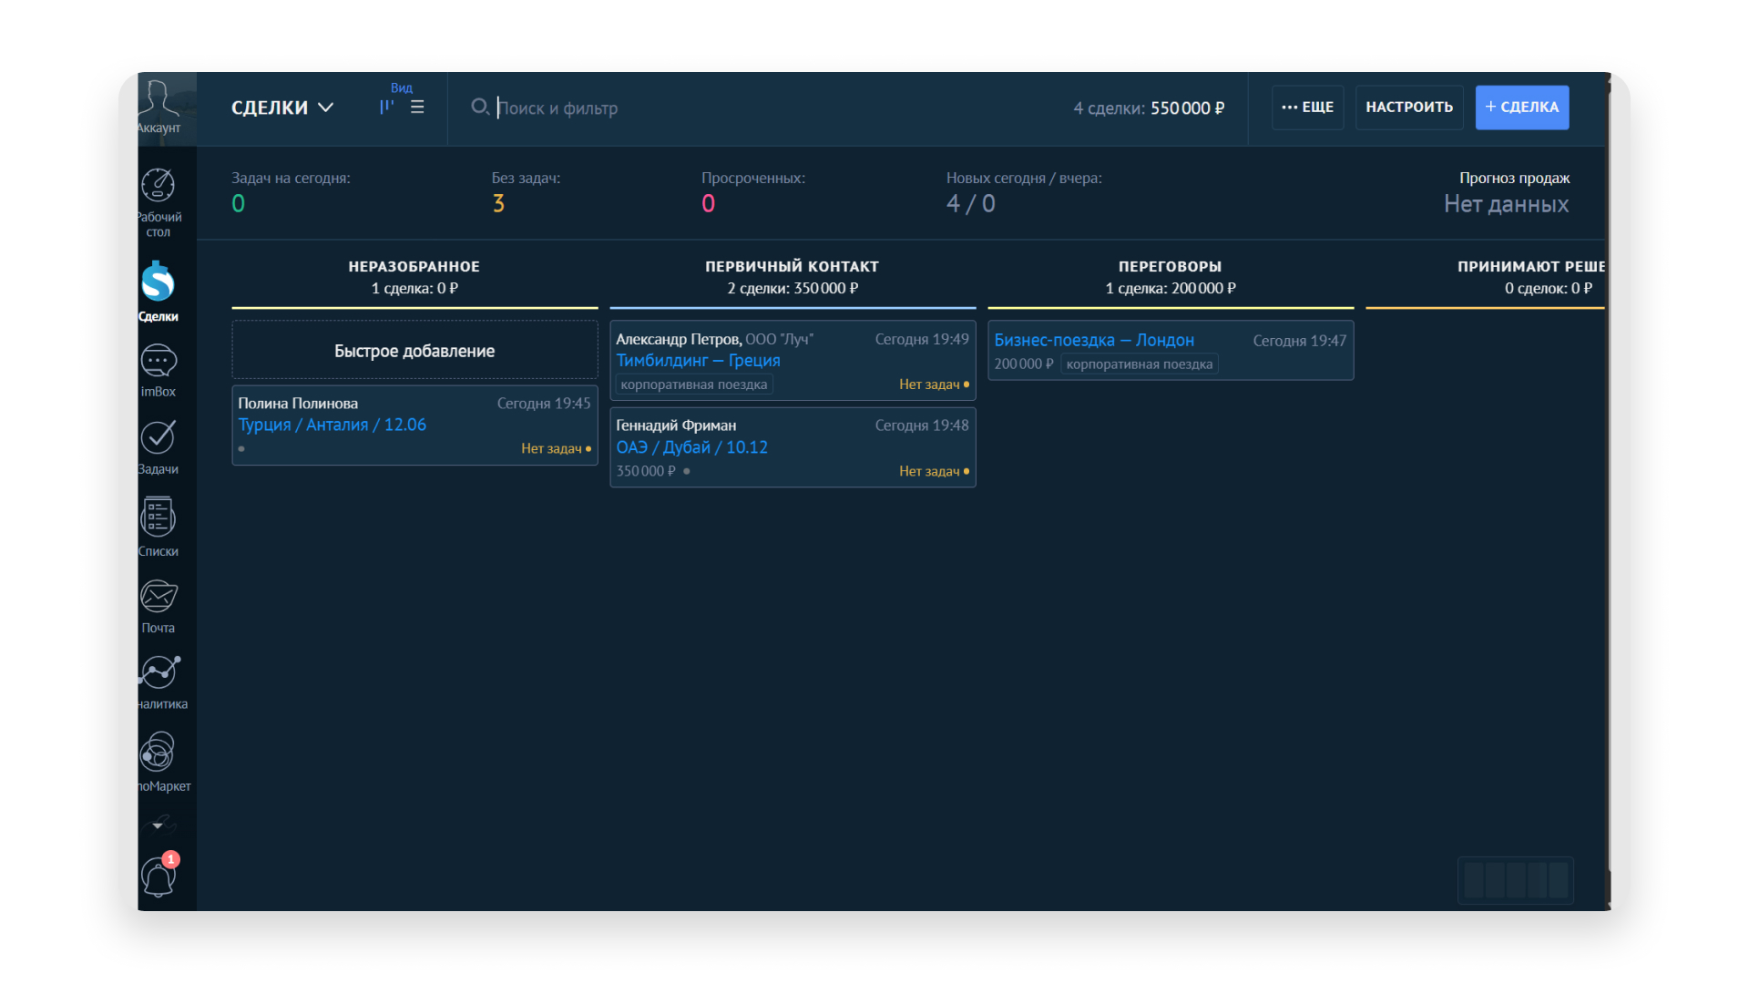Click the Поиск и фильтр search field

click(729, 108)
